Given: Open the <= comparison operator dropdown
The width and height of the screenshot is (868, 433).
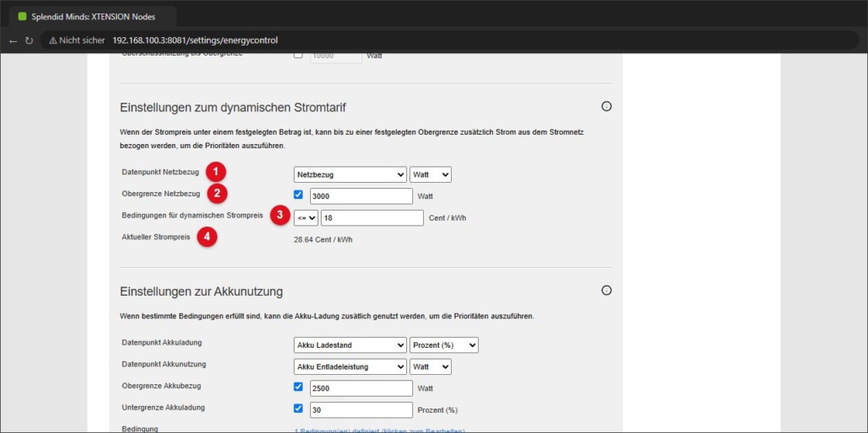Looking at the screenshot, I should [306, 218].
